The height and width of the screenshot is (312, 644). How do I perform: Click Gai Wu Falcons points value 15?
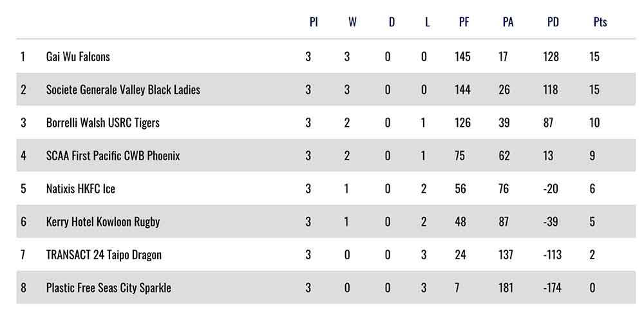pos(594,57)
